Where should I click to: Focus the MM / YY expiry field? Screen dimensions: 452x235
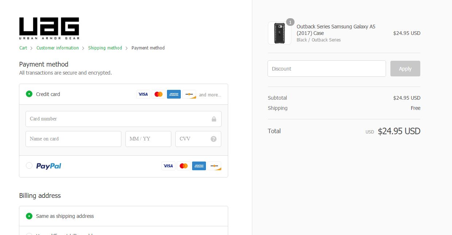(x=148, y=139)
